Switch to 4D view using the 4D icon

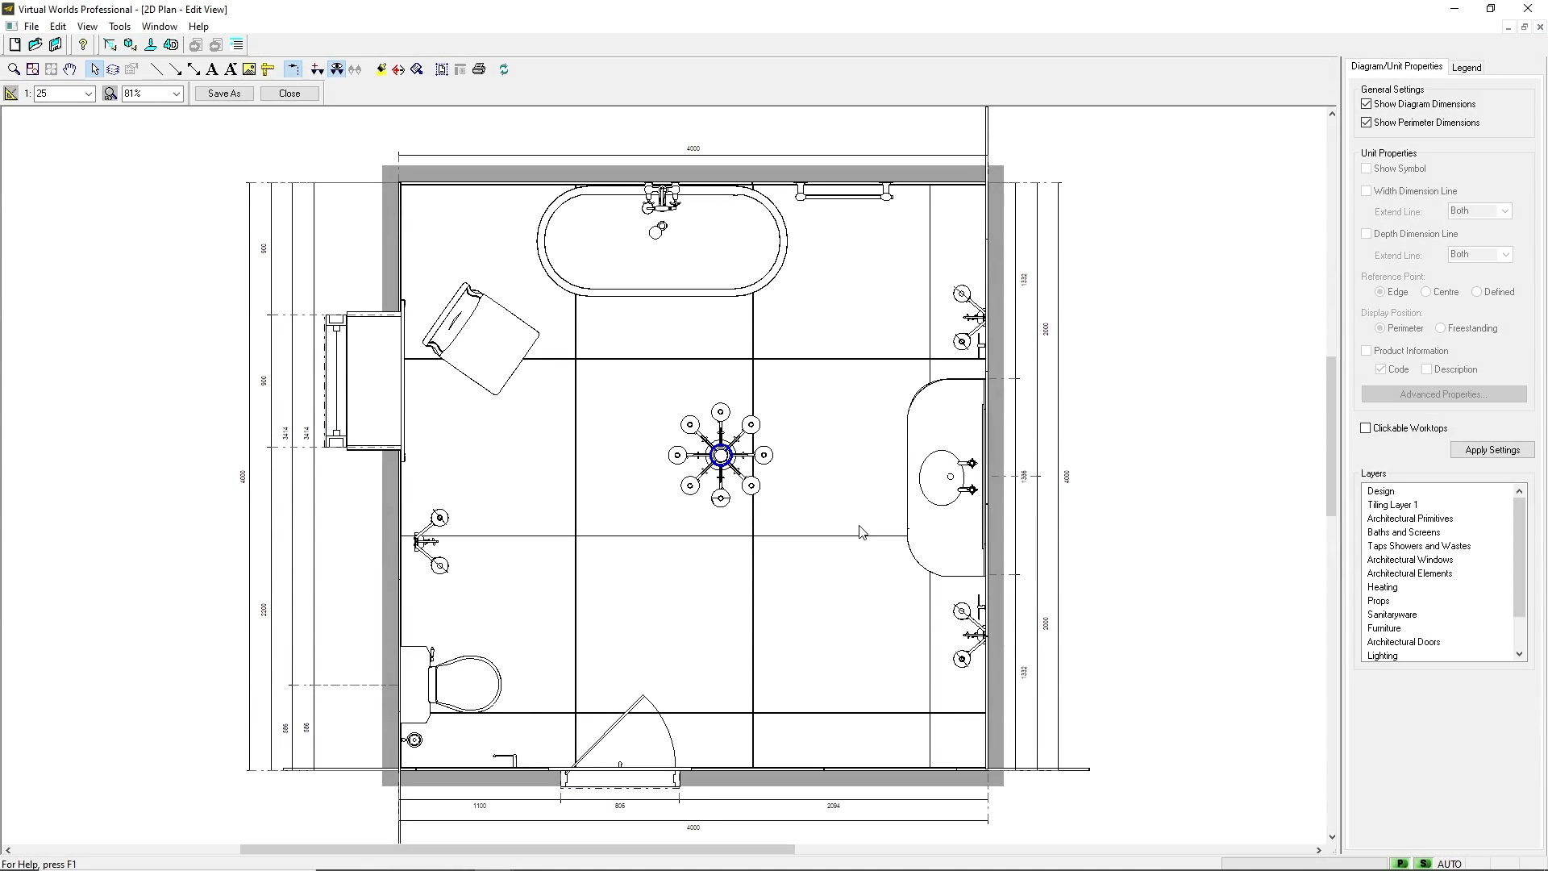(170, 45)
